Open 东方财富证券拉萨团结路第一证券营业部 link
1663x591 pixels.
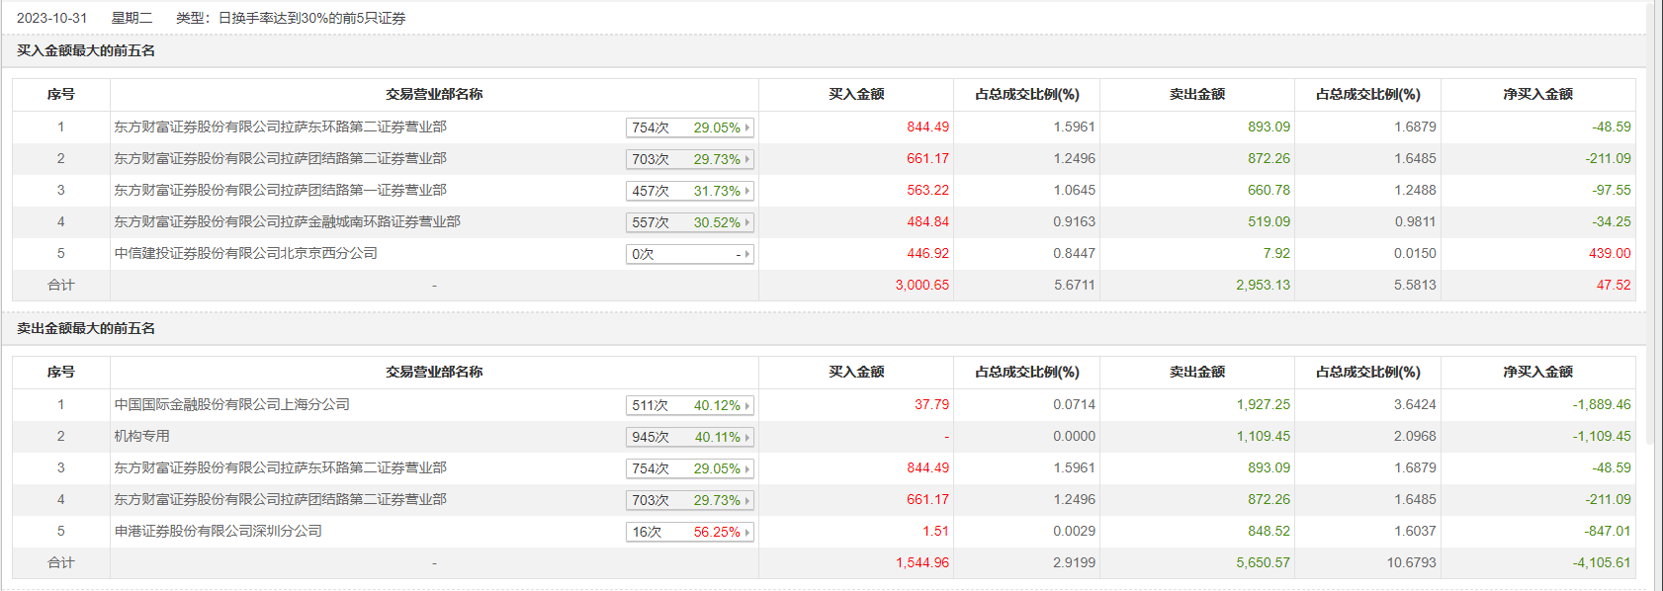point(280,190)
